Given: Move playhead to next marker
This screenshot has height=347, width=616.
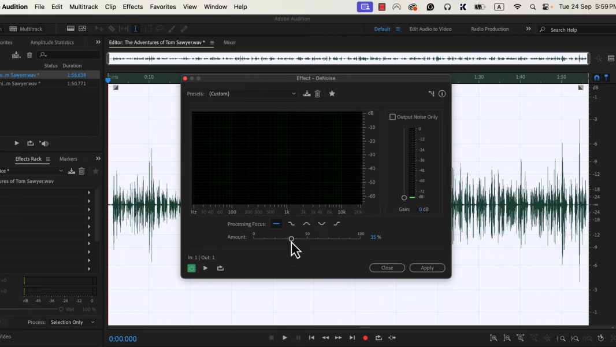Looking at the screenshot, I should point(352,338).
